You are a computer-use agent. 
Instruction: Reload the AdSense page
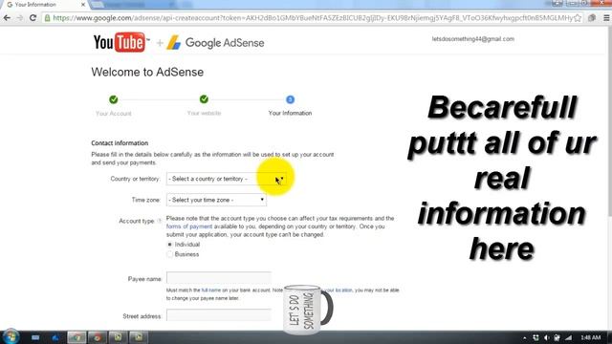click(x=33, y=18)
